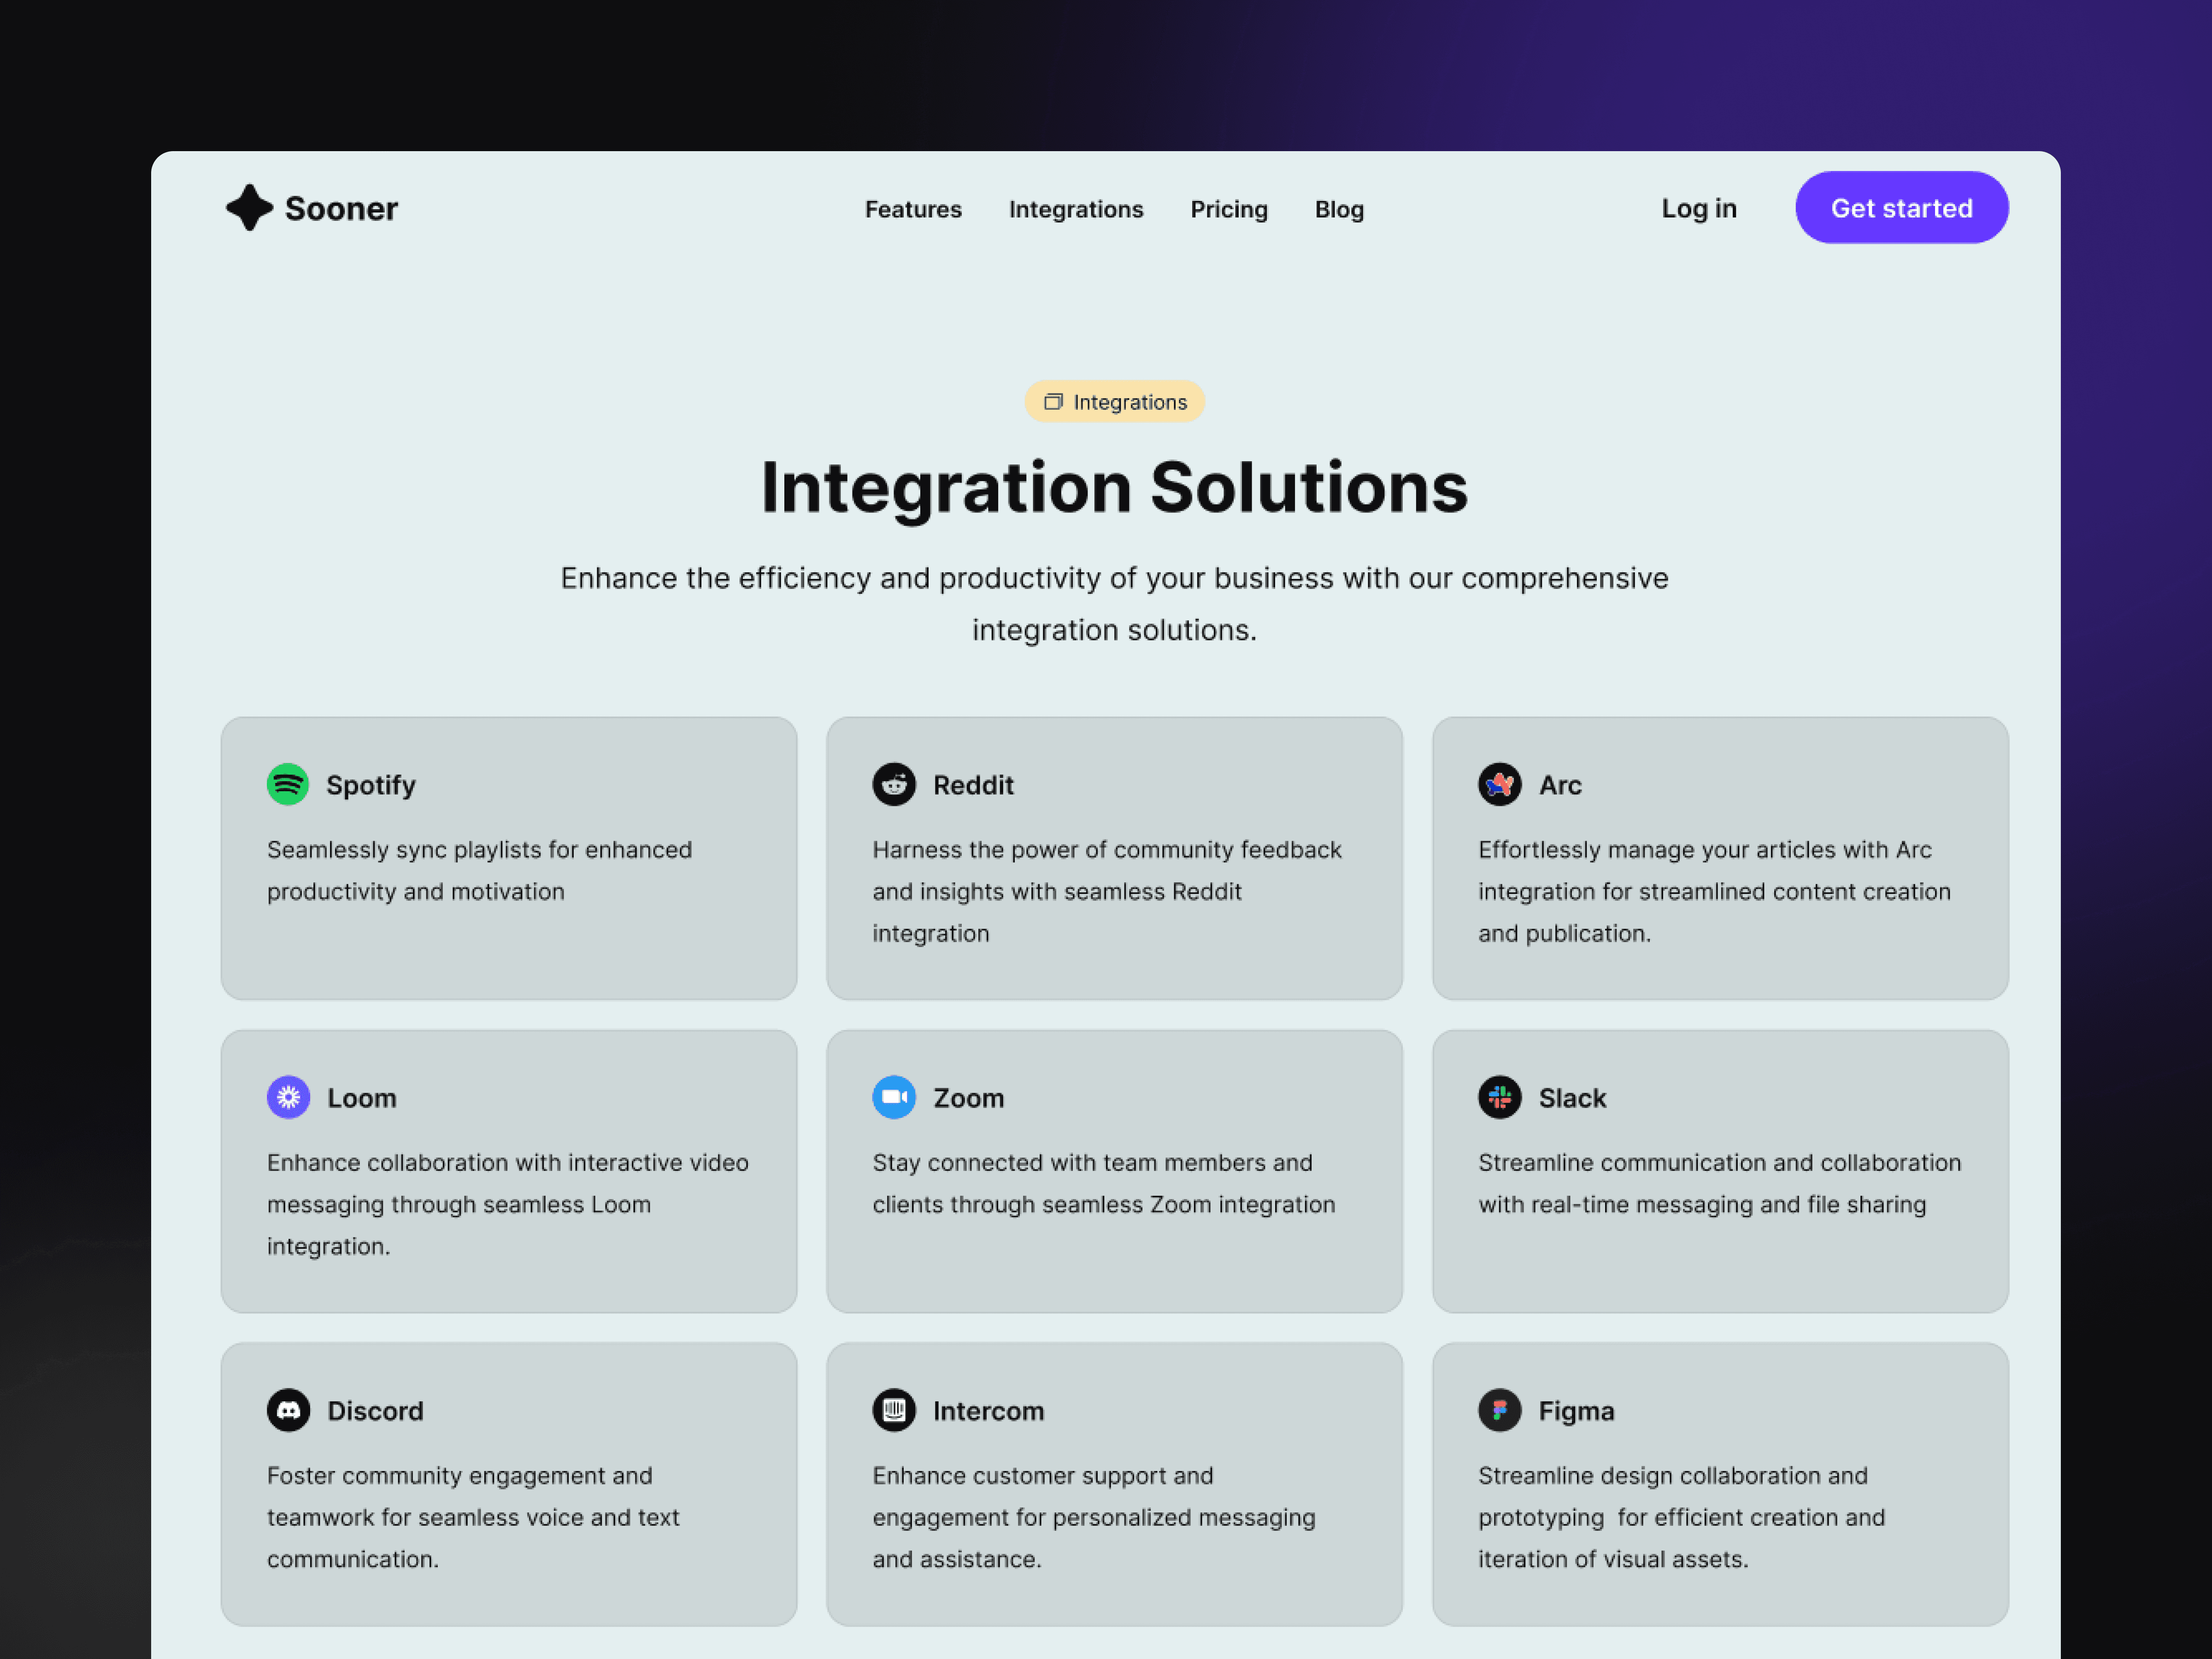Select the Integrations nav tab
The width and height of the screenshot is (2212, 1659).
[x=1075, y=207]
